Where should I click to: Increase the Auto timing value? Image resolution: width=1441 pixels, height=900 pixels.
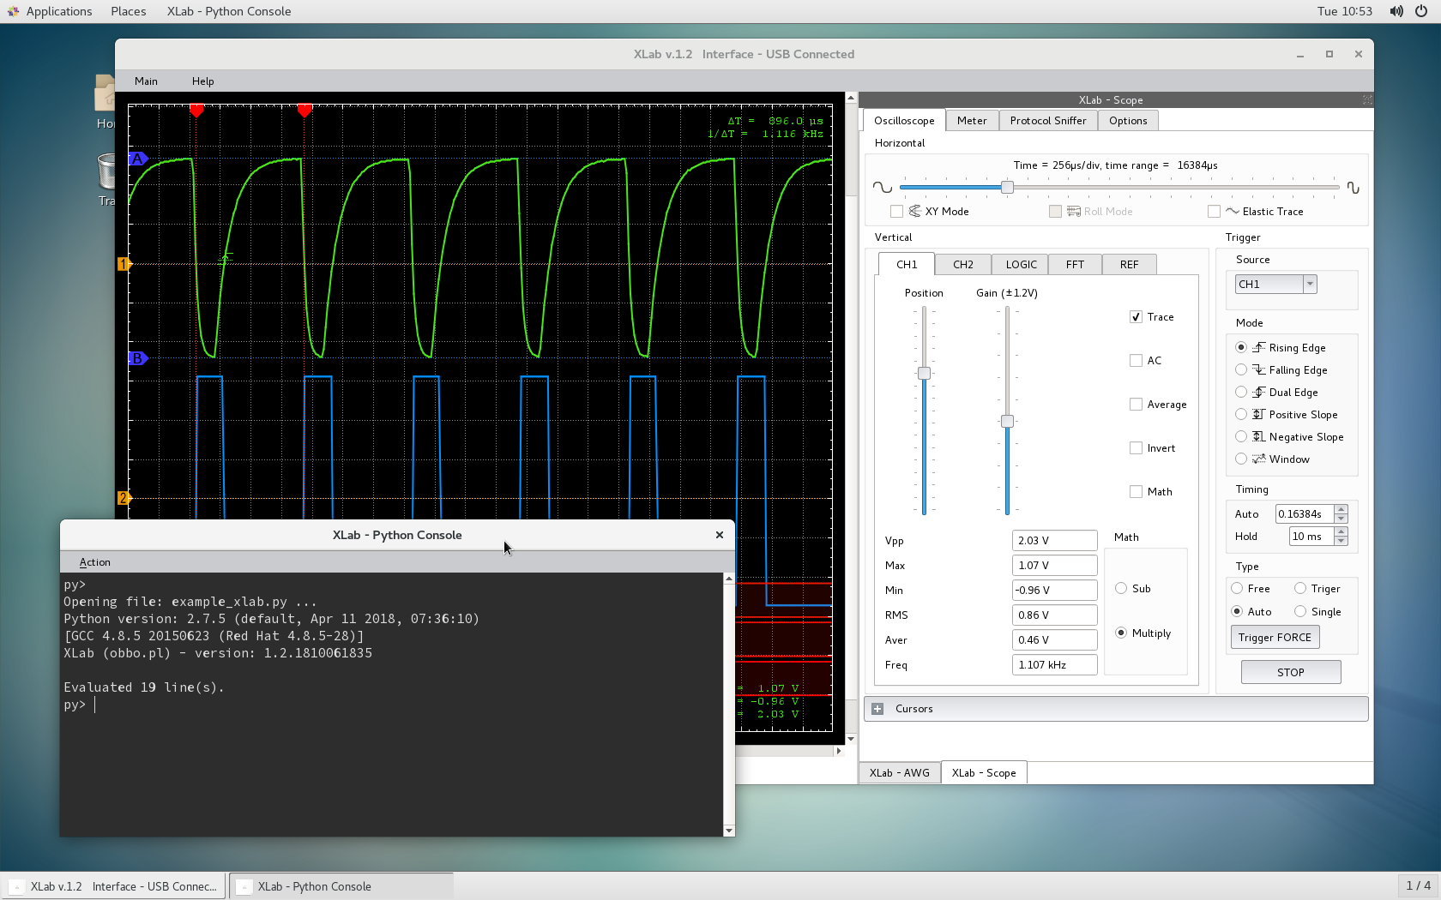pos(1342,509)
